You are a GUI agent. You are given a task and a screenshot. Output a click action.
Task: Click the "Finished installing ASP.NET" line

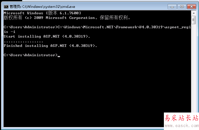(x=50, y=46)
